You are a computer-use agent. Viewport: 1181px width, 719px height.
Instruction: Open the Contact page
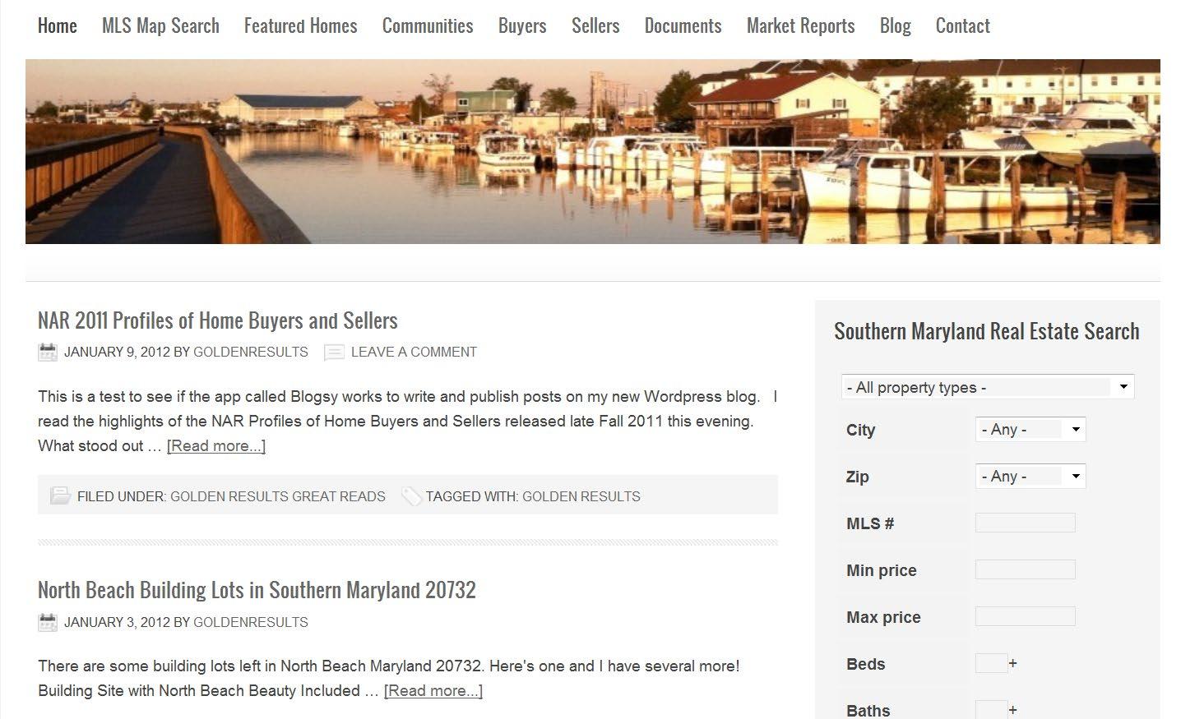(x=962, y=25)
